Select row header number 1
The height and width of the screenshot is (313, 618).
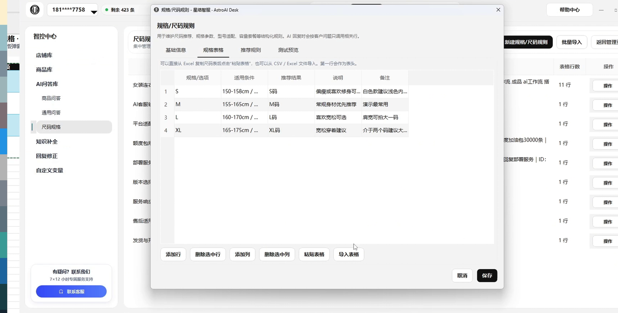point(167,92)
